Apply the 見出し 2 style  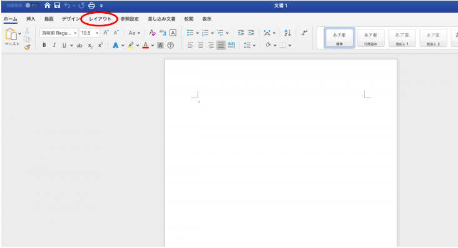(x=433, y=38)
